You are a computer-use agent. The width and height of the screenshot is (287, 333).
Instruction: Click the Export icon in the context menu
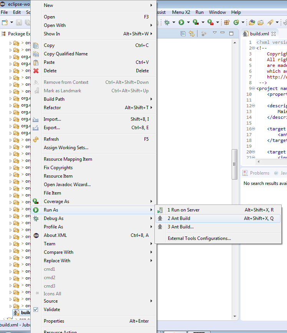[36, 128]
